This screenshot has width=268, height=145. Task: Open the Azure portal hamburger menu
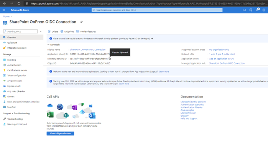pos(4,10)
